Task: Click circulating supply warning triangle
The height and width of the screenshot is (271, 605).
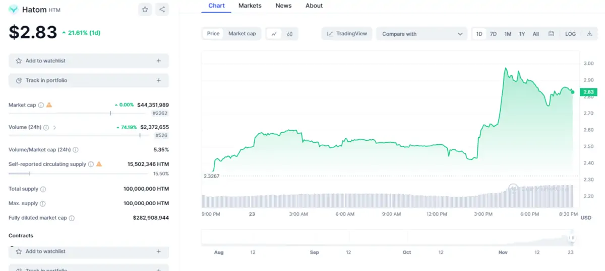Action: 99,164
